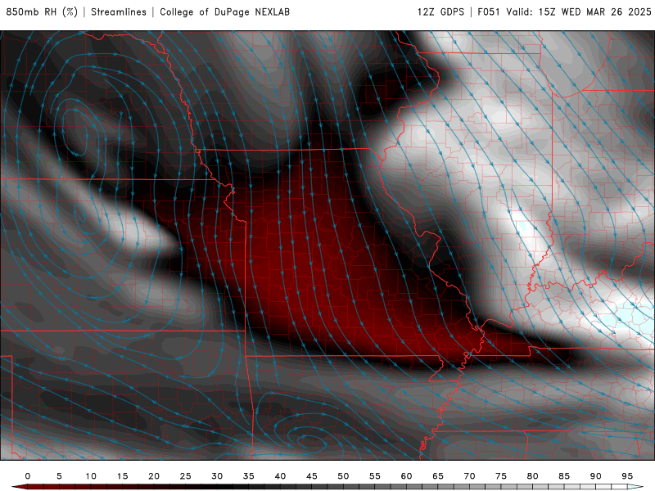655x491 pixels.
Task: Click the "50" color scale label
Action: click(x=343, y=476)
